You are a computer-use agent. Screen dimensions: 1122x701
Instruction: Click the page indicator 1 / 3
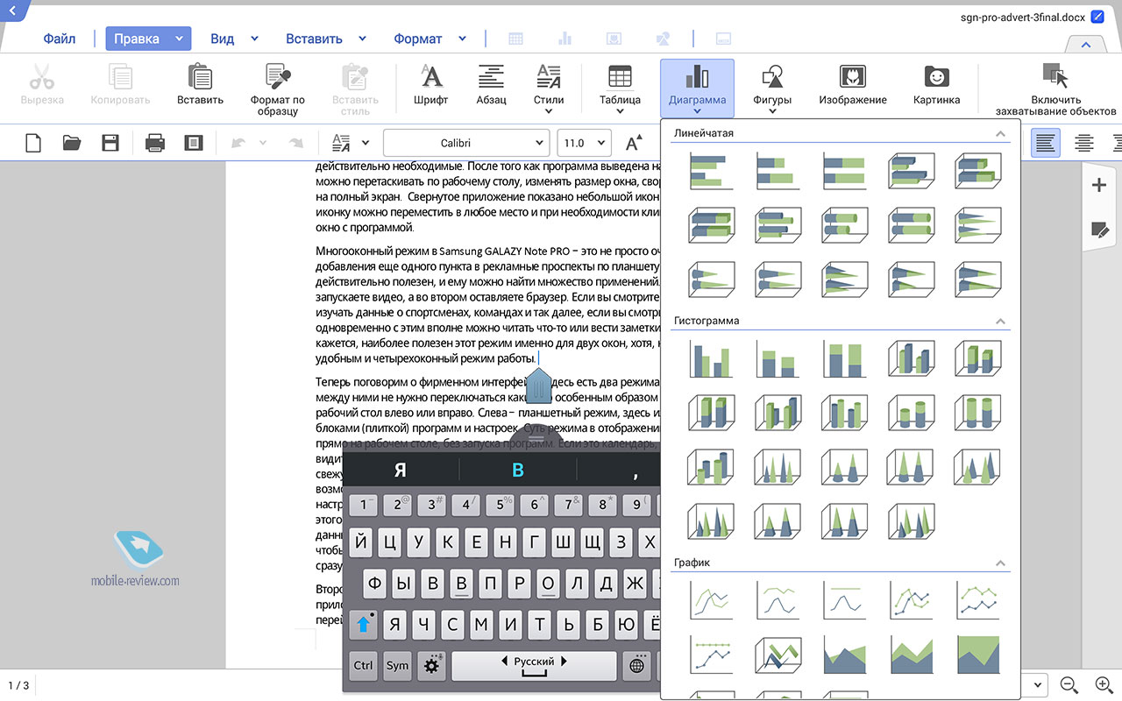[x=18, y=685]
